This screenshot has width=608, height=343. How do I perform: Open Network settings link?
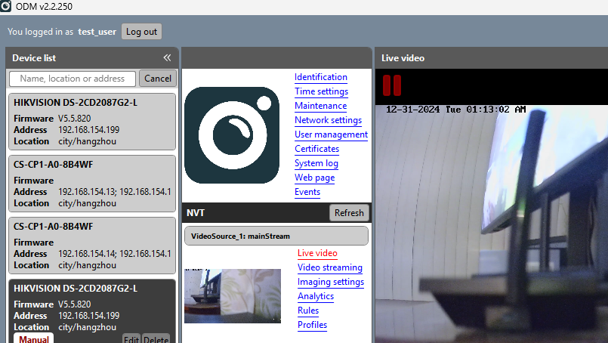pyautogui.click(x=328, y=120)
